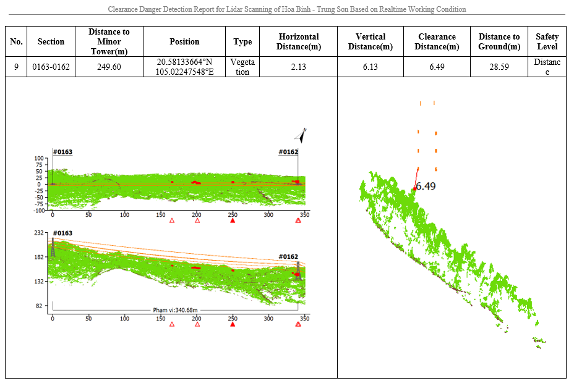Click the '82' elevation axis label

click(x=39, y=306)
